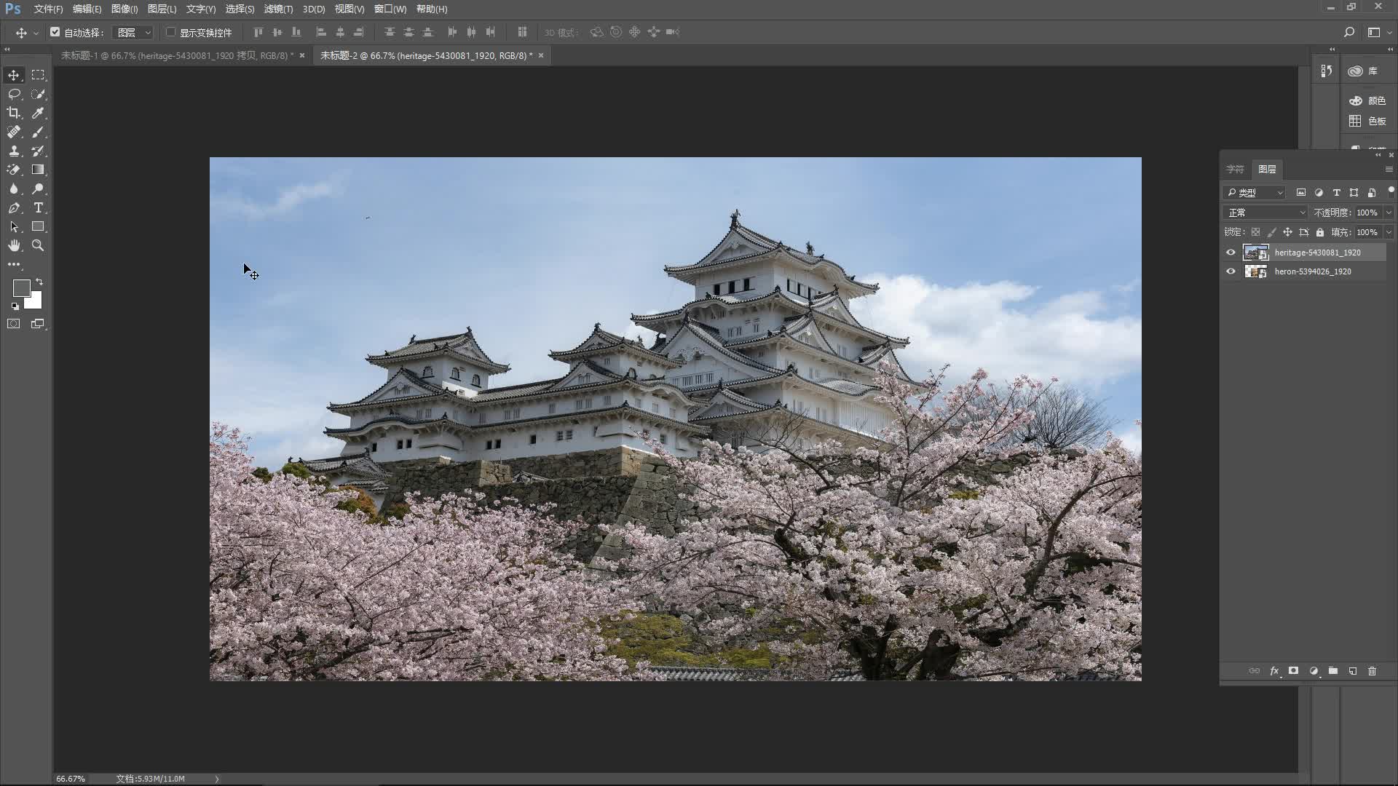This screenshot has height=786, width=1398.
Task: Select the Eyedropper tool
Action: coord(38,113)
